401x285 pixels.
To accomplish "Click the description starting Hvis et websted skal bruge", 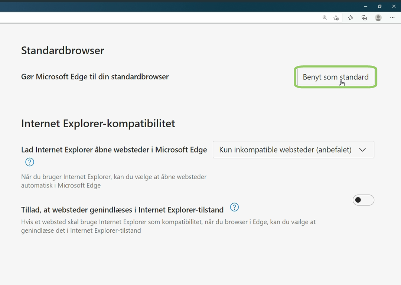I will coord(168,226).
